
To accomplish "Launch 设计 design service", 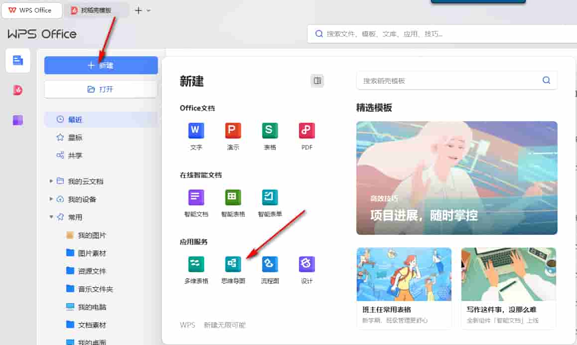I will tap(306, 270).
